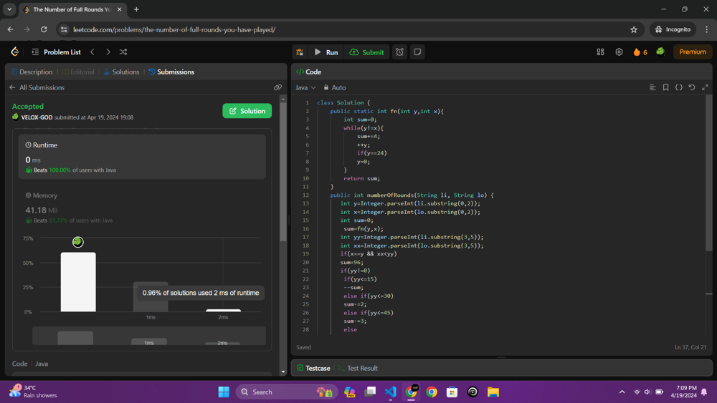Open the browser tab search dropdown
Viewport: 717px width, 403px height.
9,9
